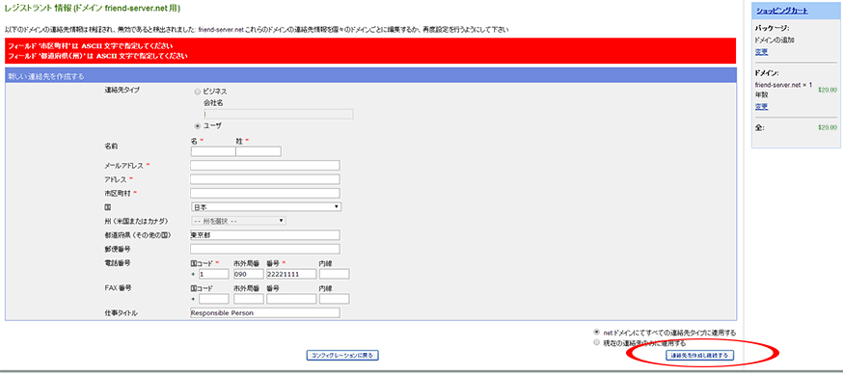The height and width of the screenshot is (376, 843).
Task: Click the phone 市外局番 field containing 090
Action: point(249,275)
